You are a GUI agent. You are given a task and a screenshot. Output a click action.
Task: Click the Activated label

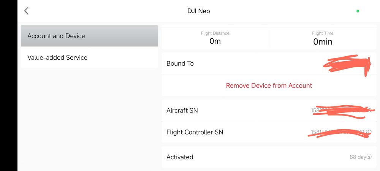(180, 157)
